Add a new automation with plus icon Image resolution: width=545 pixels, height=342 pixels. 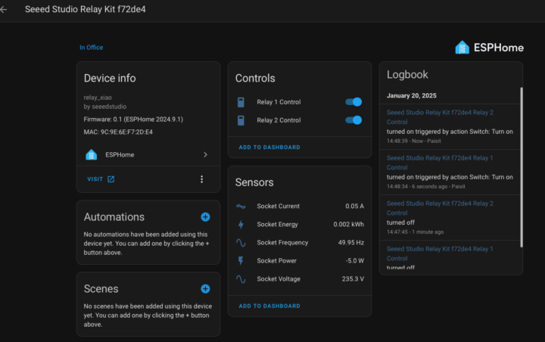point(205,217)
